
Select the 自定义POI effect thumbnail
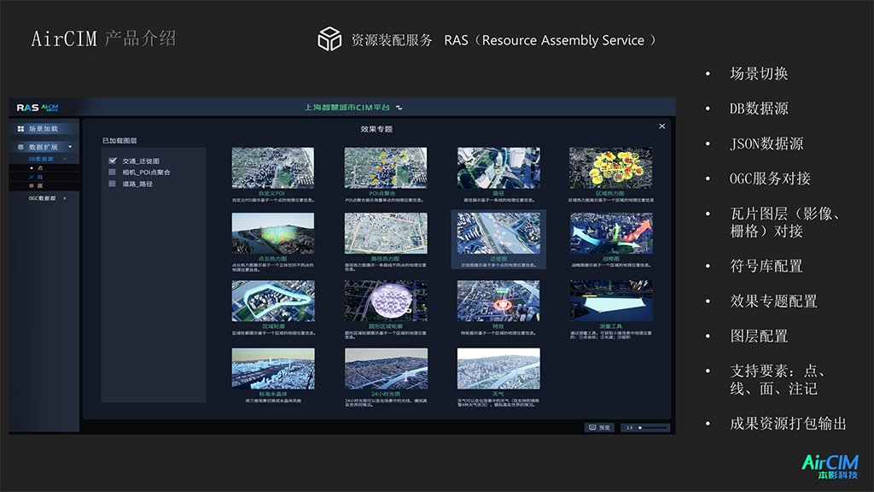click(272, 168)
